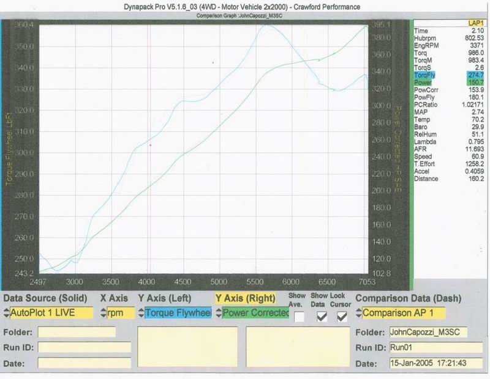Viewport: 490px width, 379px height.
Task: Open the X Axis rpm selector
Action: coord(121,313)
